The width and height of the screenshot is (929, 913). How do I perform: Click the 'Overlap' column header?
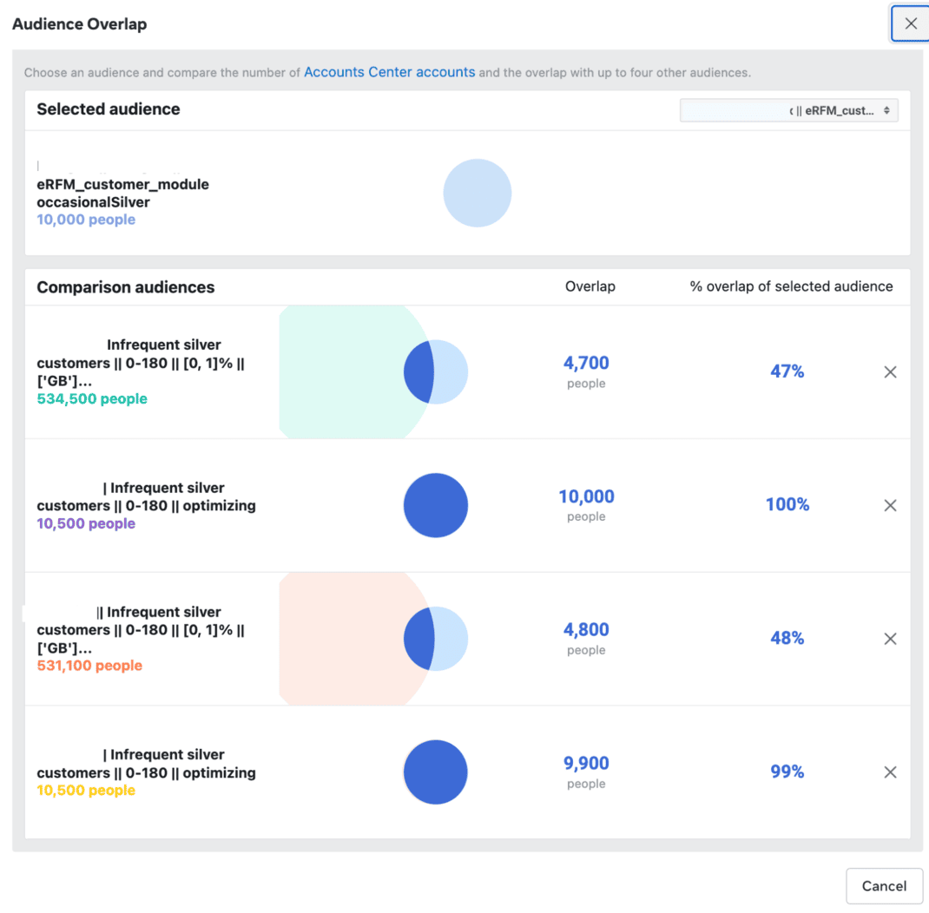590,286
